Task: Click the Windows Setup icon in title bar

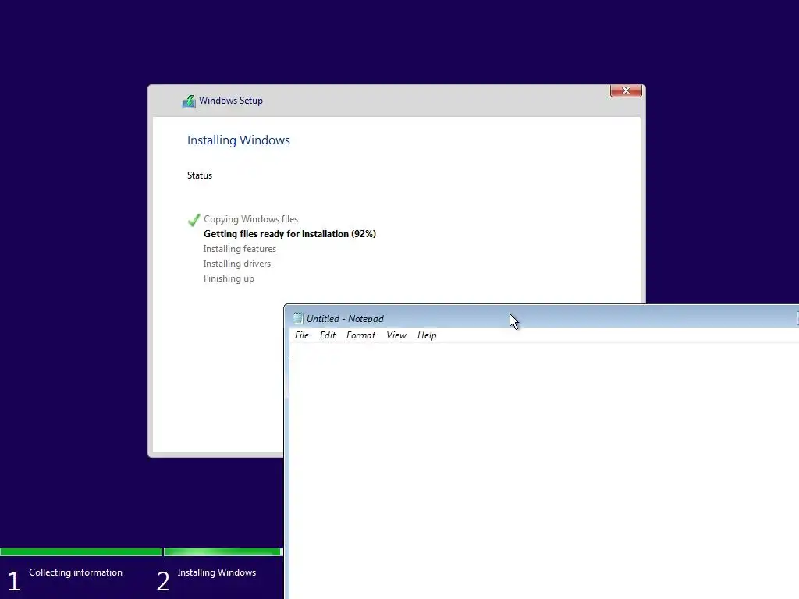Action: point(189,101)
